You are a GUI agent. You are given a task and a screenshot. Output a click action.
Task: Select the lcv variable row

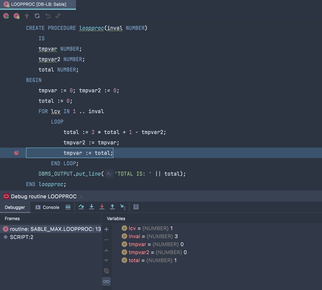tap(147, 228)
